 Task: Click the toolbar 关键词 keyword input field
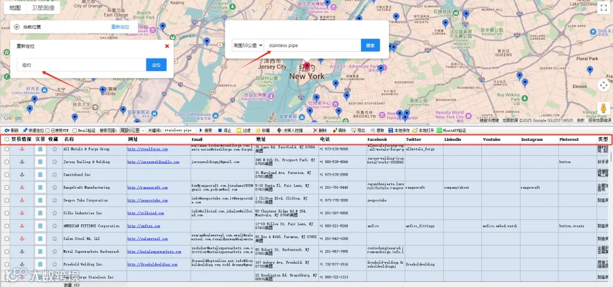click(179, 130)
